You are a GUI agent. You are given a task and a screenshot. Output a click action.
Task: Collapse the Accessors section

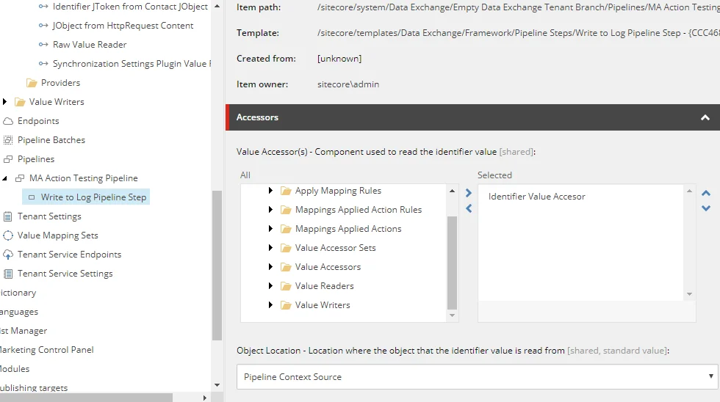[x=705, y=118]
